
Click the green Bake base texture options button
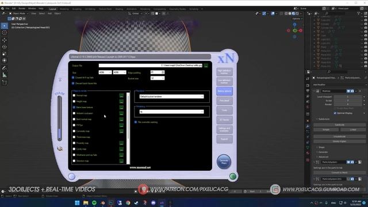click(x=121, y=108)
